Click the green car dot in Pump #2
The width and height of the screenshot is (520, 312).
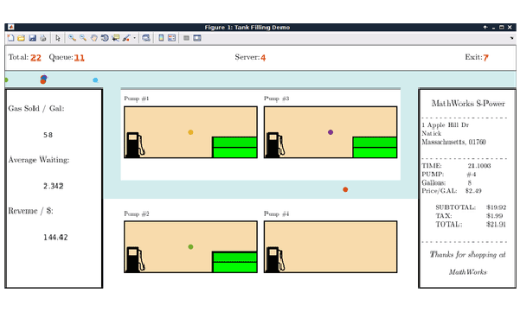(190, 247)
